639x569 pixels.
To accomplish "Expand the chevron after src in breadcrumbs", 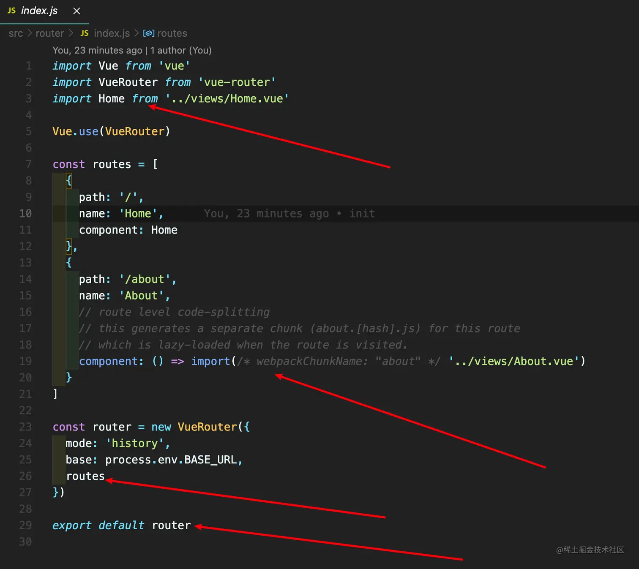I will click(30, 33).
